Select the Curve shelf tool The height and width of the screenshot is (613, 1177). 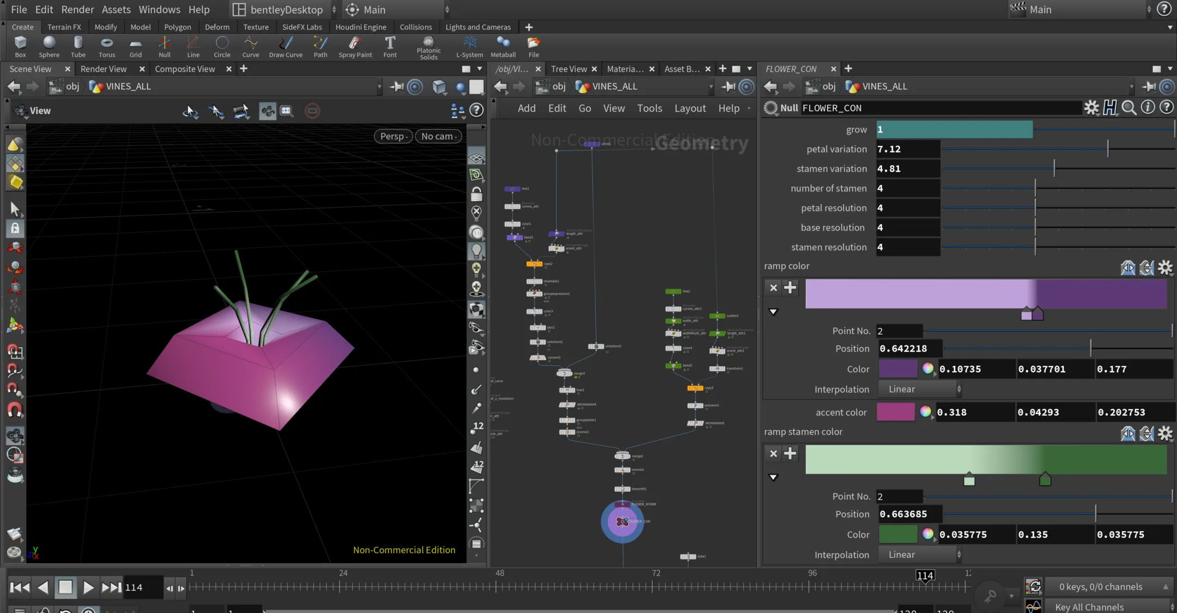pyautogui.click(x=251, y=46)
